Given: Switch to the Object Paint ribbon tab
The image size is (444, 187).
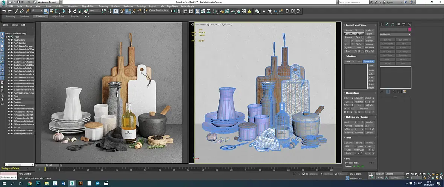Looking at the screenshot, I should (x=58, y=17).
